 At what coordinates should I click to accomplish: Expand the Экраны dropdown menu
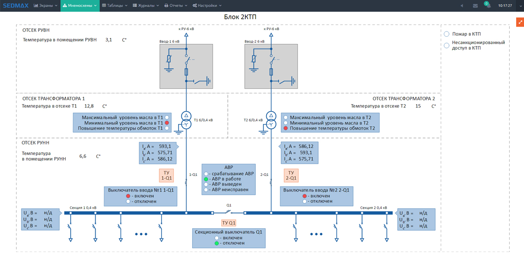click(45, 6)
